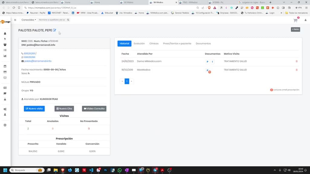Click the hamburger menu icon
This screenshot has height=174, width=310.
15,20
